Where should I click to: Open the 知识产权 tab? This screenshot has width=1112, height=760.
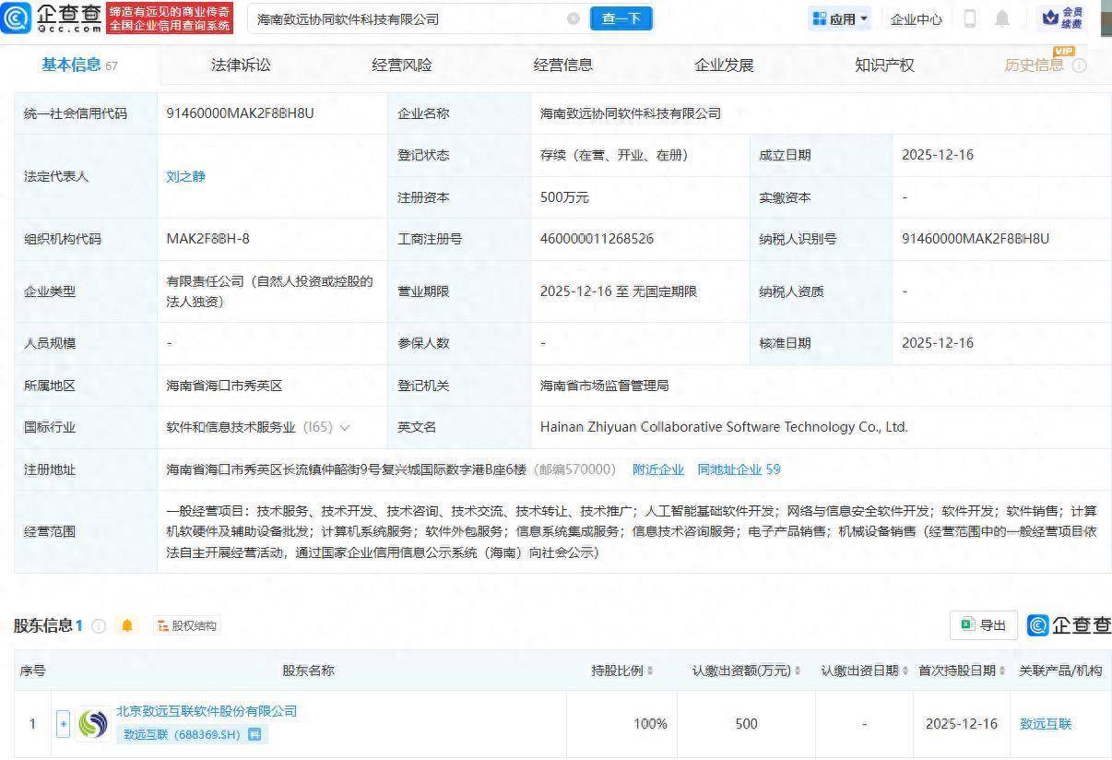[883, 65]
